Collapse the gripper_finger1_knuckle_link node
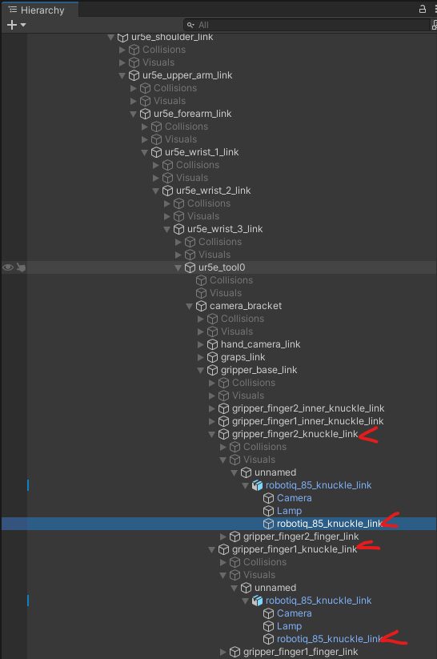This screenshot has height=659, width=437. click(x=212, y=550)
